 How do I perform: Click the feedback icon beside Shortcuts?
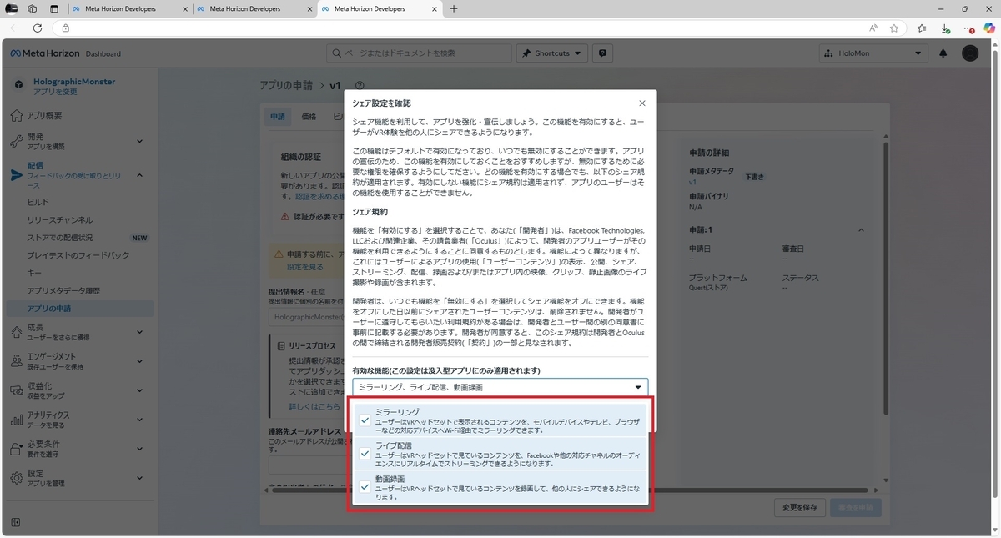tap(602, 53)
